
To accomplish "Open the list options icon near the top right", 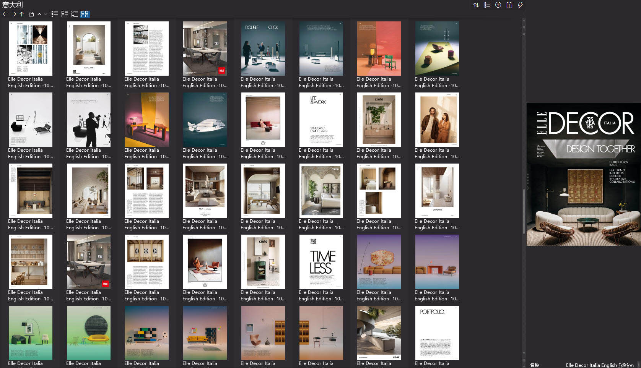I will coord(487,5).
